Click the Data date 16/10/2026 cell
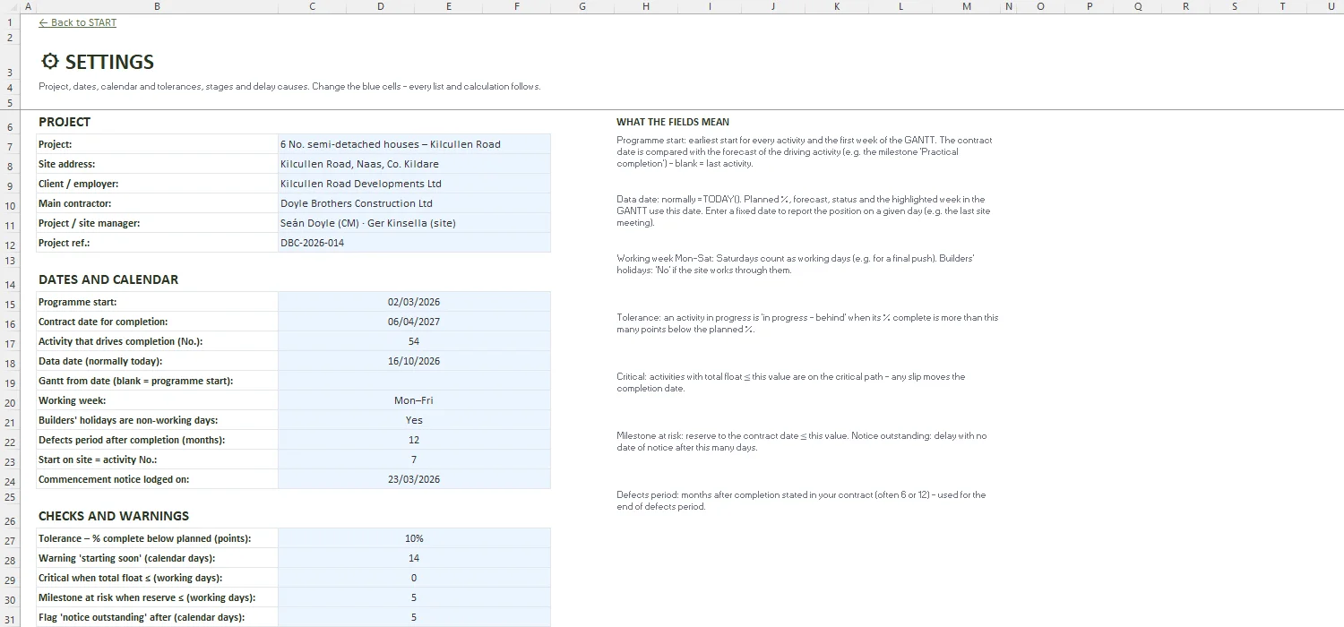 [414, 361]
